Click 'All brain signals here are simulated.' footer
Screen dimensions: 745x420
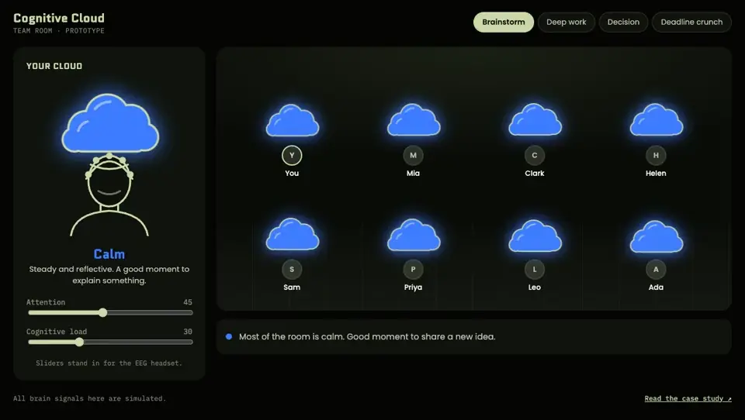[x=89, y=398]
